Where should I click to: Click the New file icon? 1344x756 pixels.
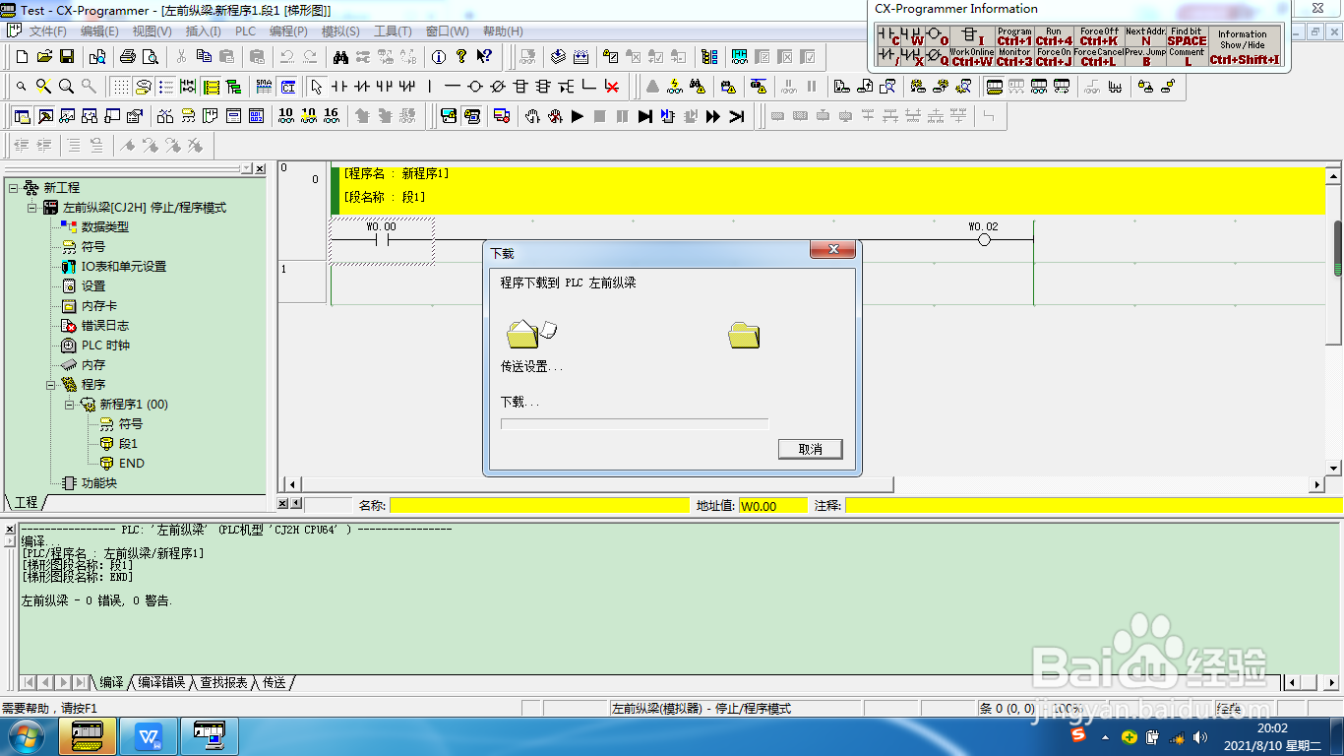tap(22, 56)
